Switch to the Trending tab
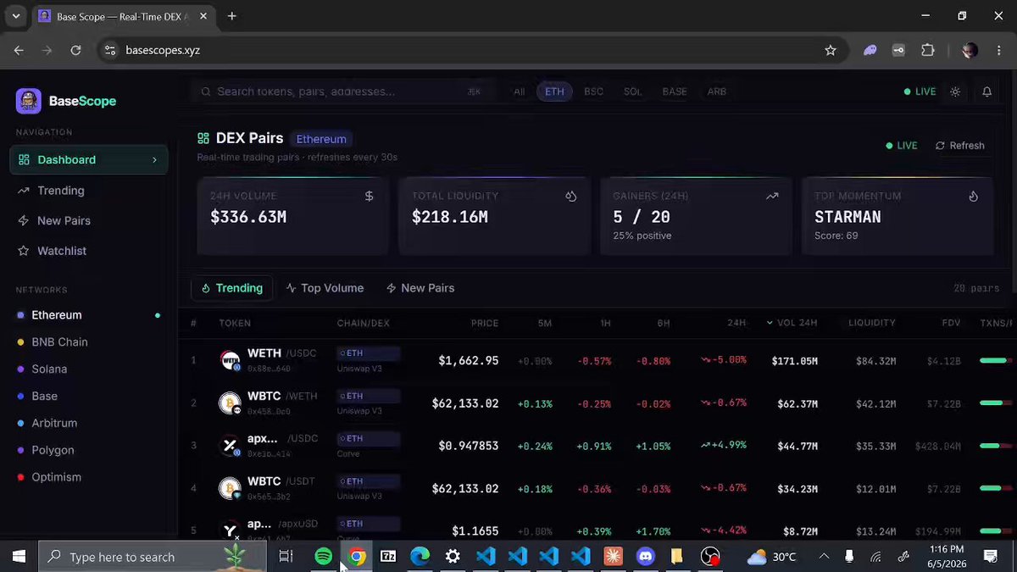Image resolution: width=1017 pixels, height=572 pixels. click(x=231, y=288)
